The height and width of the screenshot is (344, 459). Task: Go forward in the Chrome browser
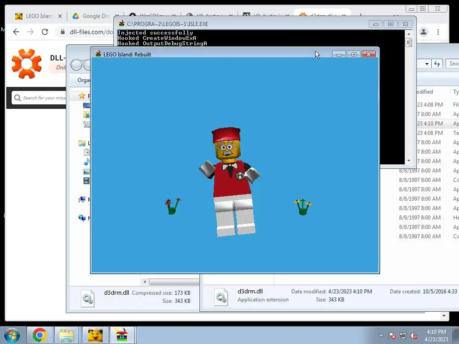[x=30, y=32]
